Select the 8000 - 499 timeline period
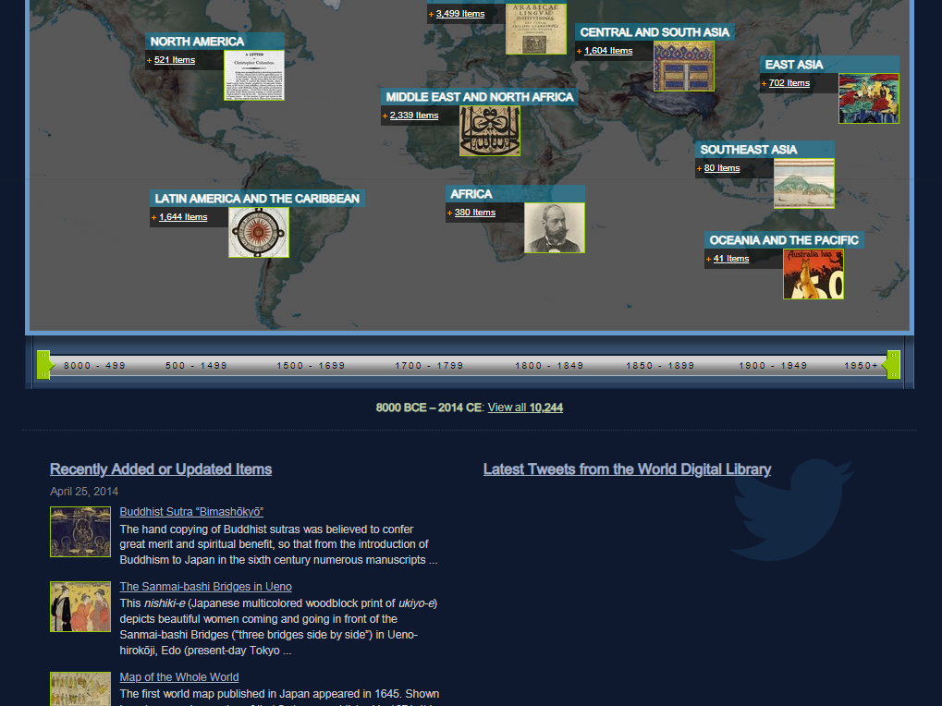Viewport: 942px width, 706px height. (x=94, y=366)
